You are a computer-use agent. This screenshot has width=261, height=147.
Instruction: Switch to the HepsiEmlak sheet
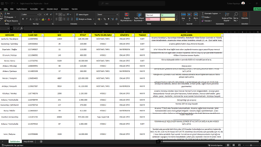(x=28, y=141)
